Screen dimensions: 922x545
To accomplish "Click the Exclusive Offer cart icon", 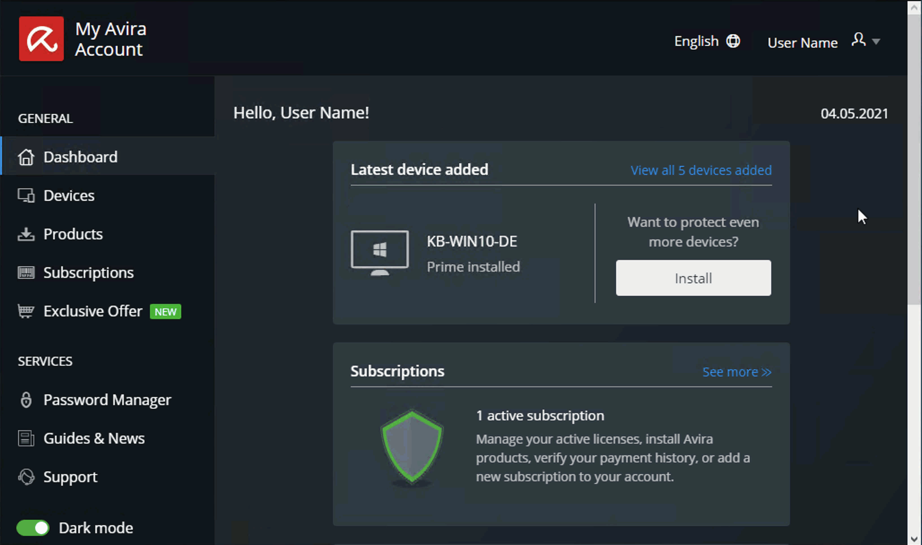I will [x=26, y=311].
